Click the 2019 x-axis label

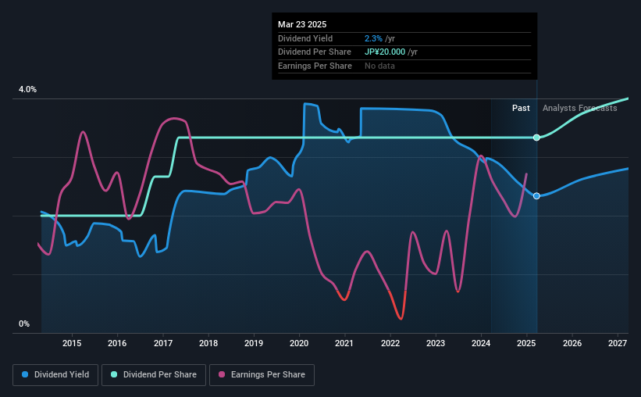[x=254, y=343]
